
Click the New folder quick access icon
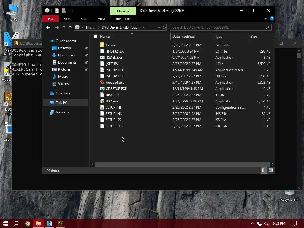click(64, 11)
